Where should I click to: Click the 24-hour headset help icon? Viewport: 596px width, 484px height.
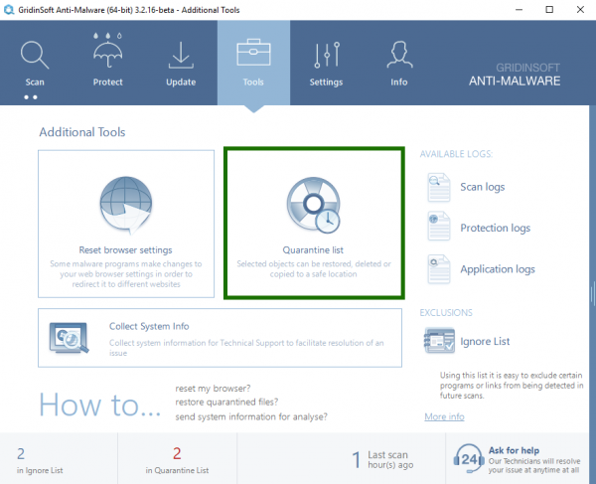pyautogui.click(x=468, y=458)
